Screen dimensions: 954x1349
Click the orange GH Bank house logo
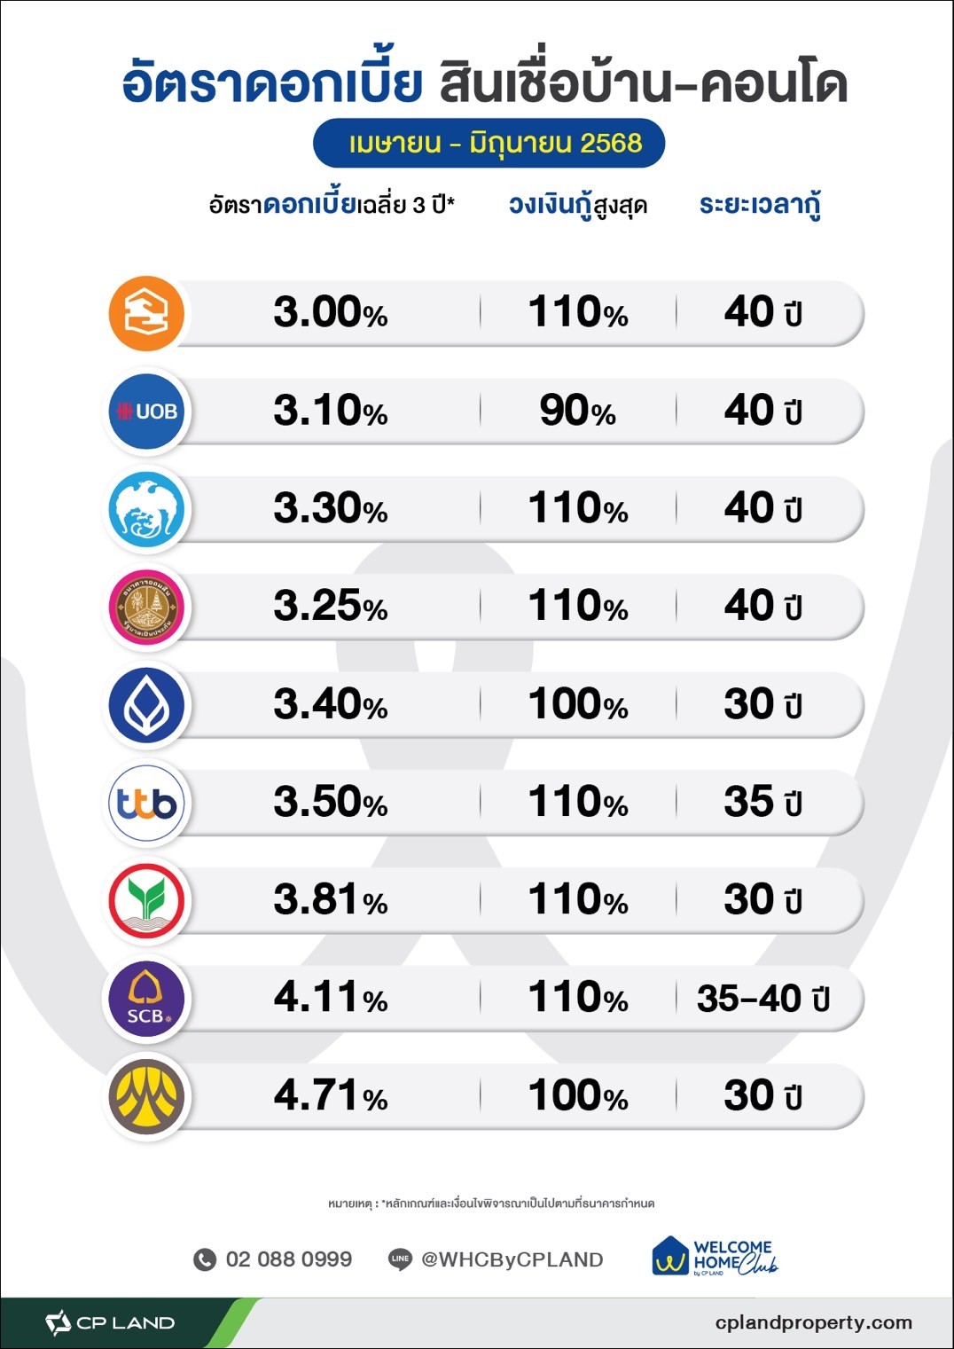click(x=146, y=314)
